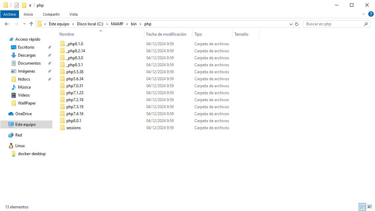Viewport: 375px width, 211px height.
Task: Click the search magnifier icon
Action: click(366, 24)
